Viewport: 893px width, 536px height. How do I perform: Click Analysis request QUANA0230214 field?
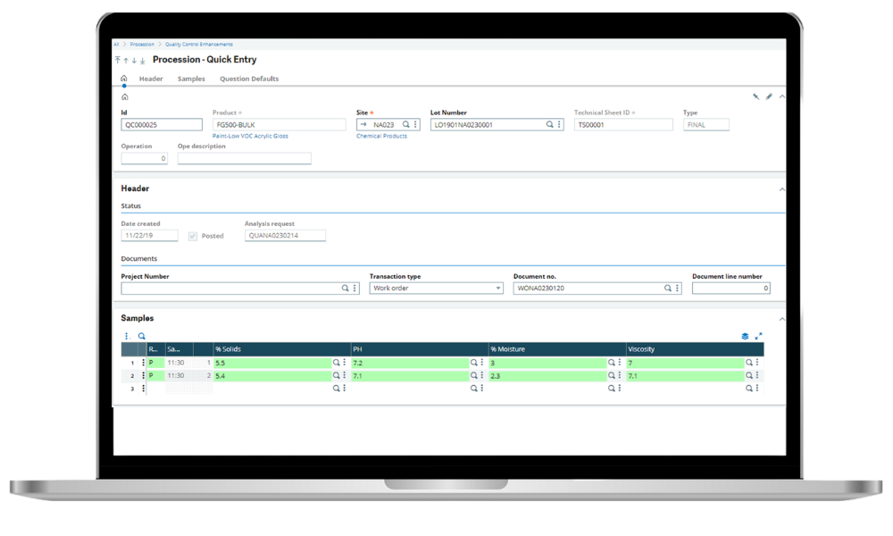(286, 235)
